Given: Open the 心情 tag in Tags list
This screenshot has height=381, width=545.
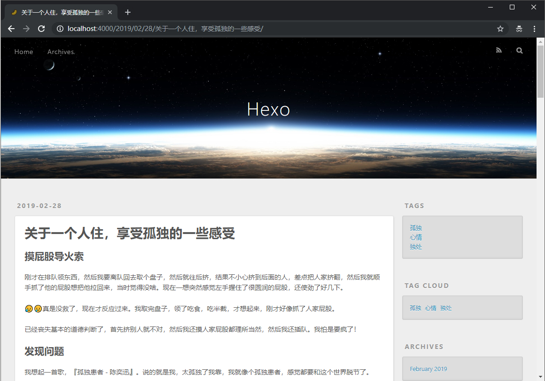Looking at the screenshot, I should point(416,237).
